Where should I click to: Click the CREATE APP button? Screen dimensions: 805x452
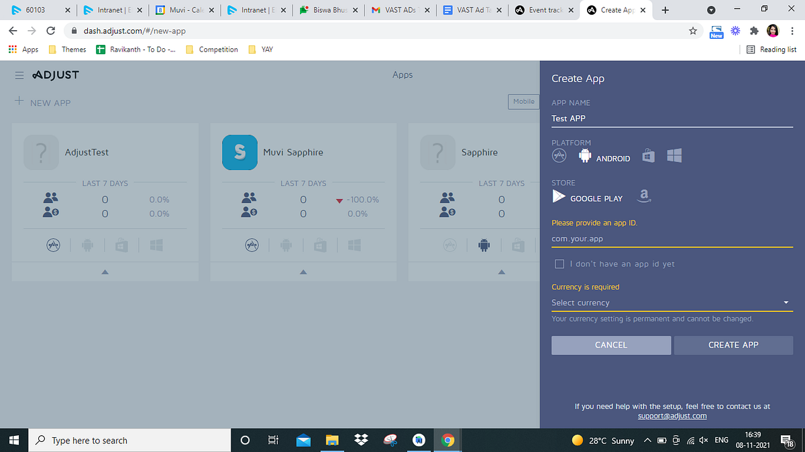tap(733, 345)
